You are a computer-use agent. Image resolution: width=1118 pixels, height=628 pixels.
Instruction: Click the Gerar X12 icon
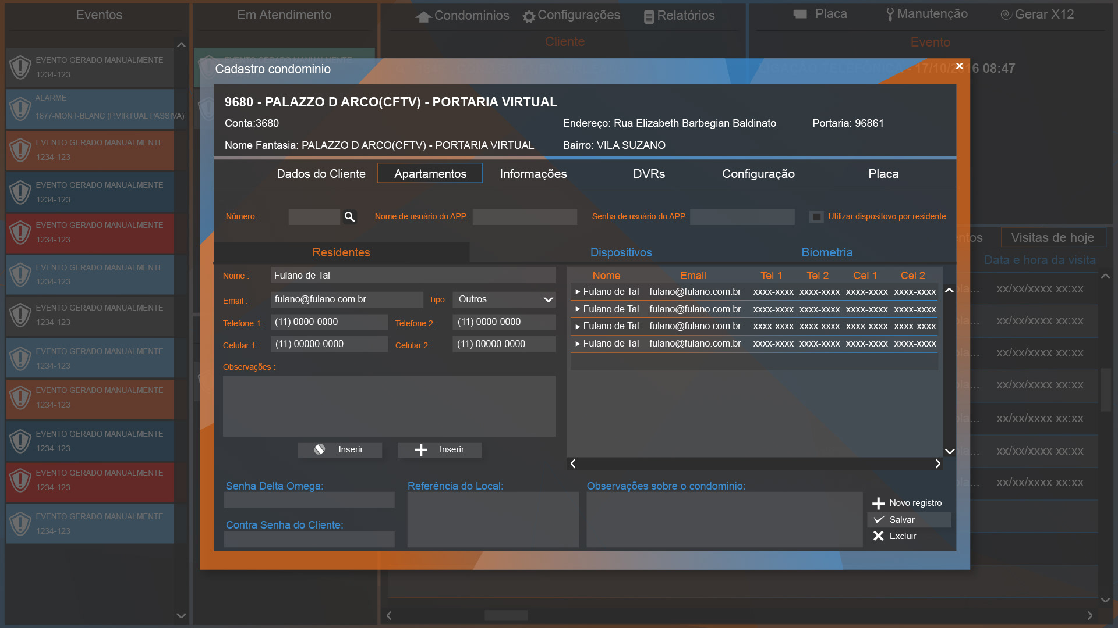[x=1006, y=15]
